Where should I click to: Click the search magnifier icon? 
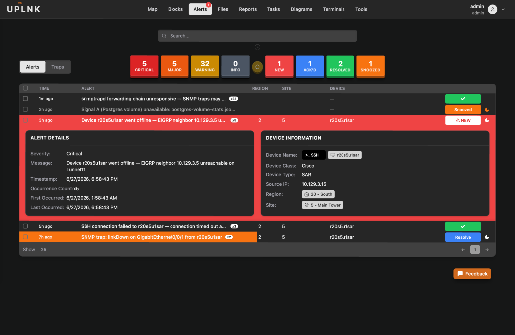point(164,36)
